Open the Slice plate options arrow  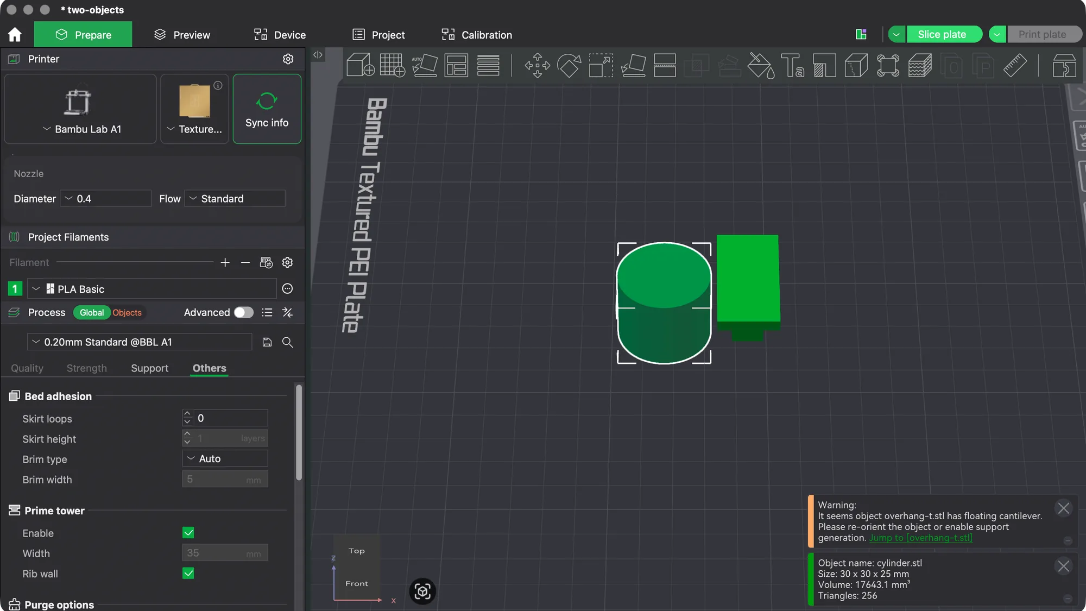896,34
